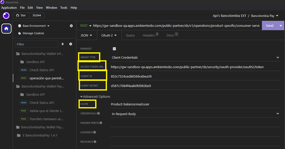Screen dimensions: 285x149
Task: Click the Scope value field
Action: (195, 104)
